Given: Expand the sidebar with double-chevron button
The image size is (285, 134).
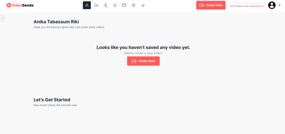Looking at the screenshot, I should click(2, 18).
